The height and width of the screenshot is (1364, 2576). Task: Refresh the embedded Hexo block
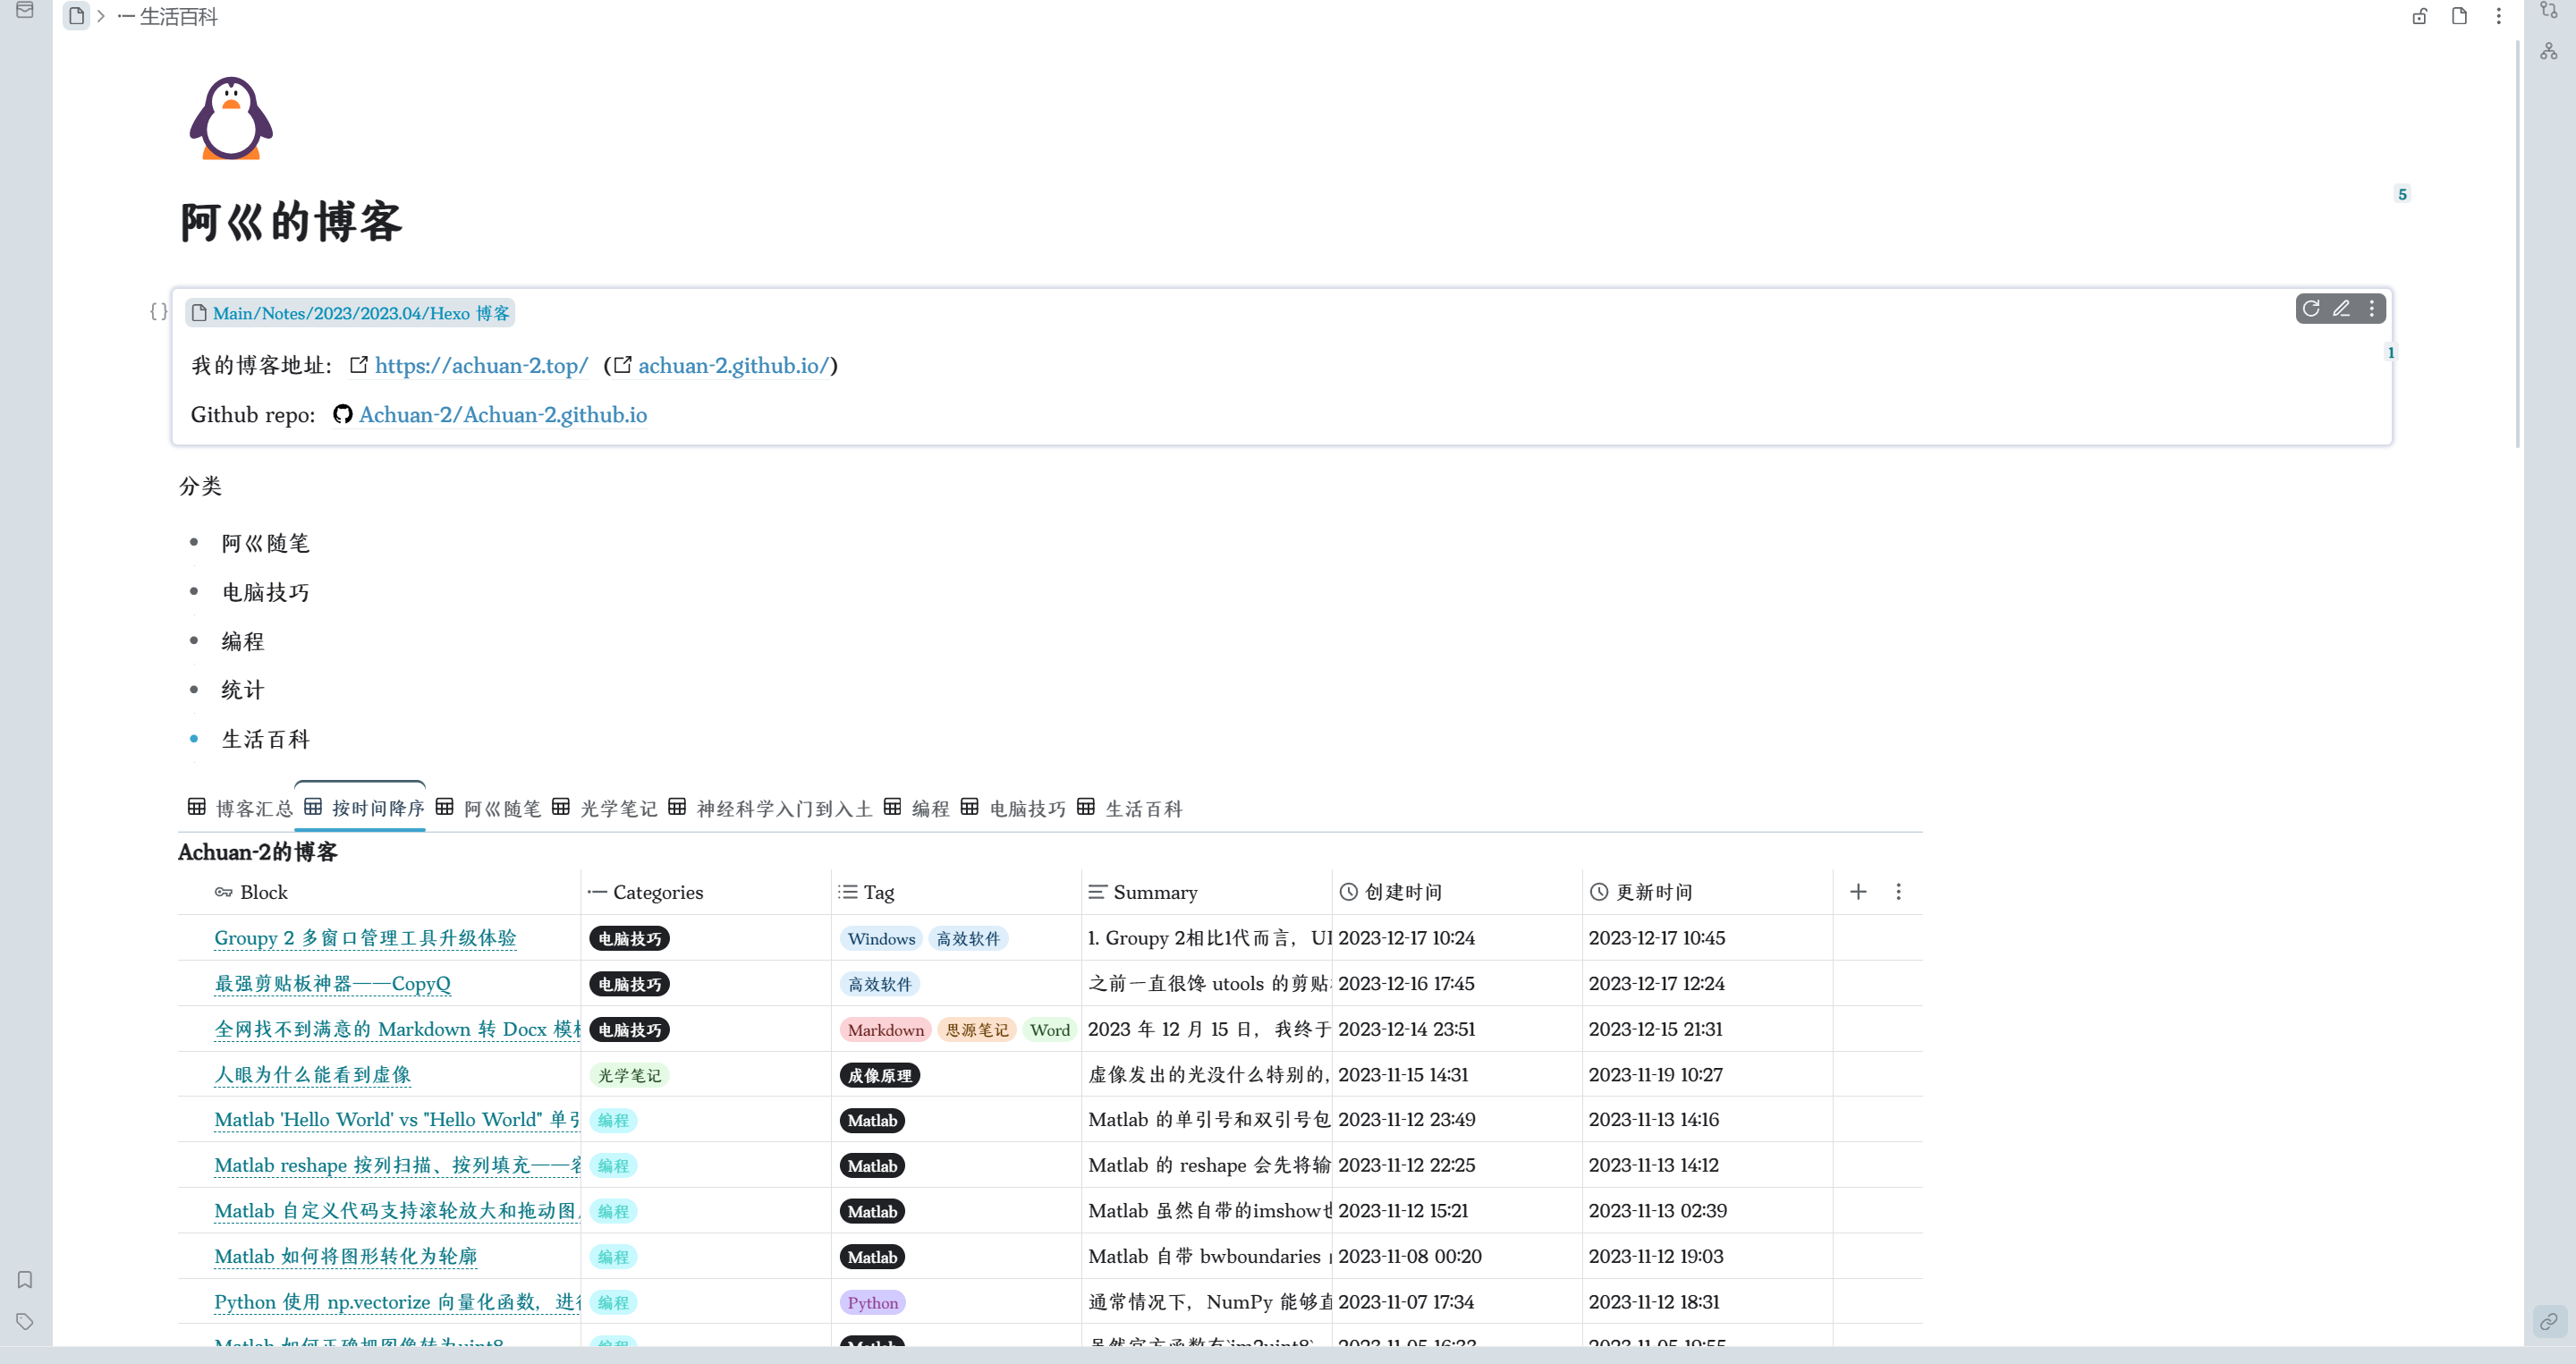pos(2311,309)
